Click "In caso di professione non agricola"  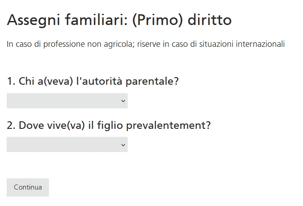click(65, 45)
